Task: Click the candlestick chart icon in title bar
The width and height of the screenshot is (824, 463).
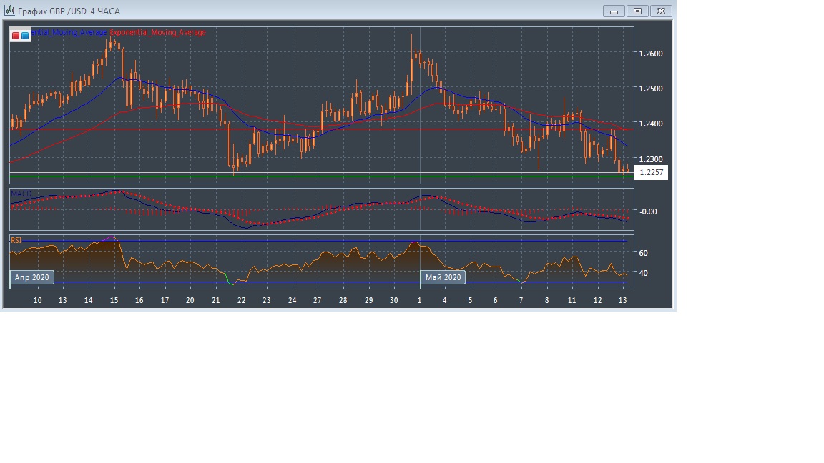Action: (10, 11)
